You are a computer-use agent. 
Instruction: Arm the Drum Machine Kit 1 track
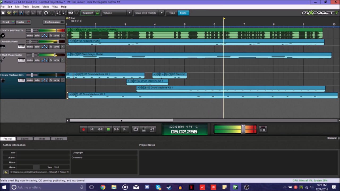tap(57, 80)
